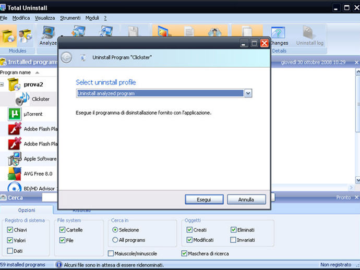Image resolution: width=360 pixels, height=270 pixels.
Task: Click the Cerca panel magnifier icon
Action: pos(4,198)
